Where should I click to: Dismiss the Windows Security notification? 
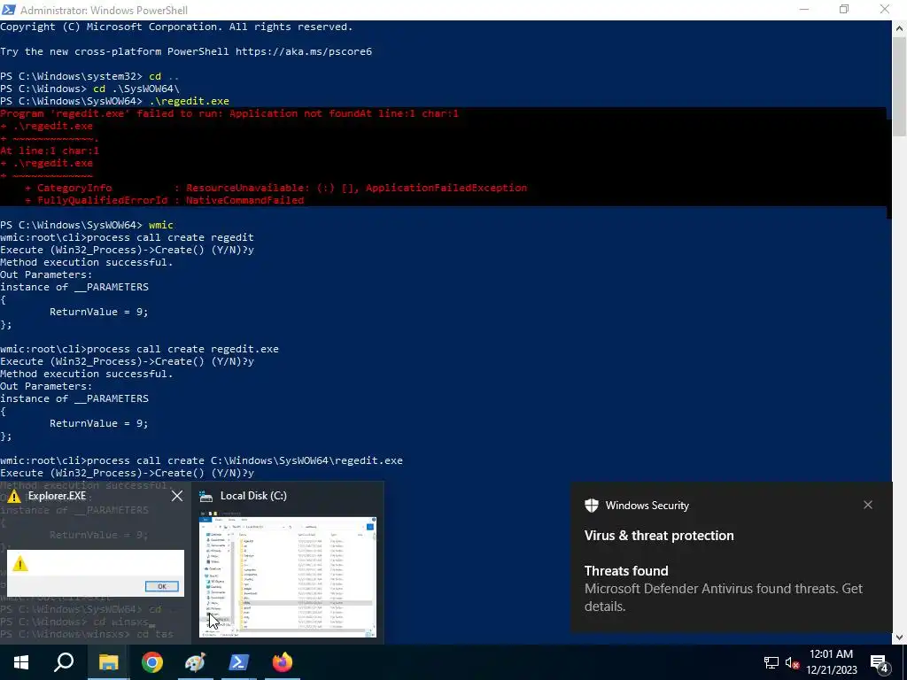click(868, 505)
